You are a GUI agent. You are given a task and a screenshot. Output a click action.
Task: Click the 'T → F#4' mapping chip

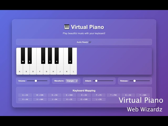tap(113, 95)
